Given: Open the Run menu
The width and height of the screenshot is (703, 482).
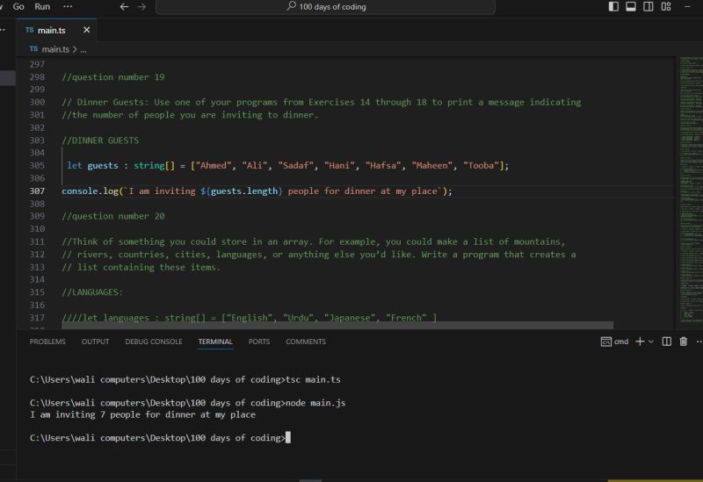Looking at the screenshot, I should (42, 6).
